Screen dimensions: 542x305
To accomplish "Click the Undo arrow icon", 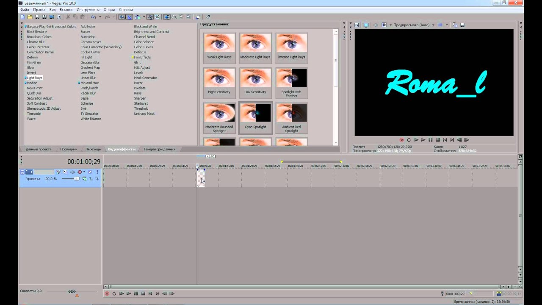I will tap(94, 17).
